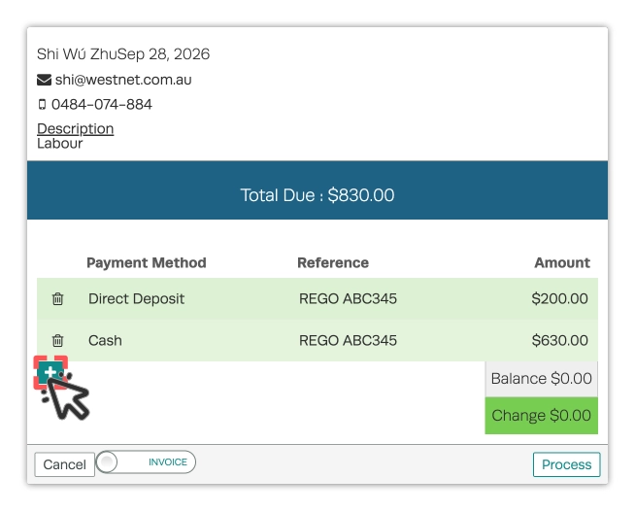
Task: Click the Change $0.00 box
Action: pyautogui.click(x=542, y=416)
